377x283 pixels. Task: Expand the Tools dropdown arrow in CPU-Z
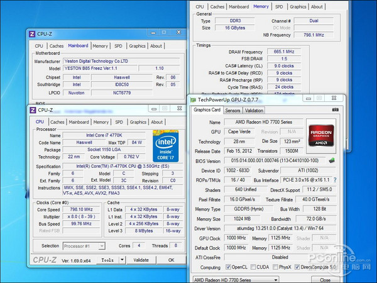click(x=123, y=259)
